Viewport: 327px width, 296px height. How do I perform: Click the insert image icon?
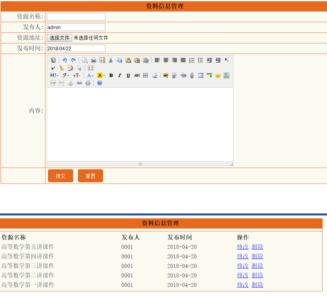click(x=166, y=75)
